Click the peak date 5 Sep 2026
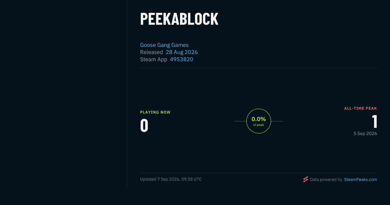Viewport: 390px width, 205px height. [x=365, y=133]
